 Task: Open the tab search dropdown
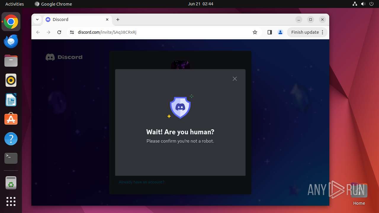(x=37, y=20)
